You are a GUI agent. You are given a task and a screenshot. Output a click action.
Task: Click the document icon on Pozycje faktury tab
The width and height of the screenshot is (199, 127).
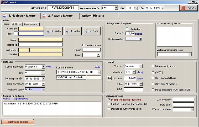(44, 16)
